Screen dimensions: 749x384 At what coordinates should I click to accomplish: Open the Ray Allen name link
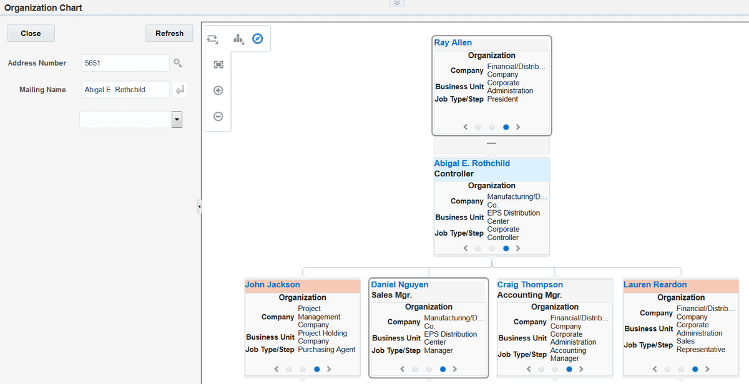point(453,43)
